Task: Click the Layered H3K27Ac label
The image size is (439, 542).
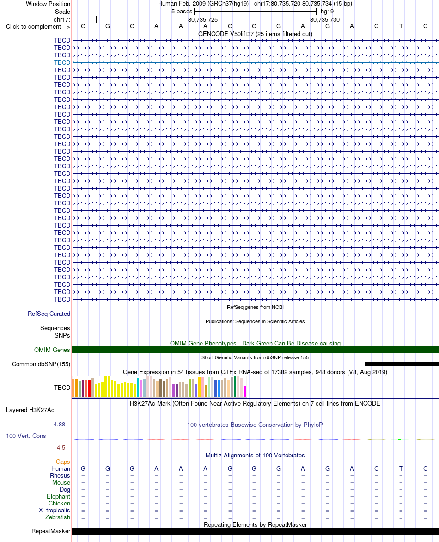Action: click(x=30, y=410)
